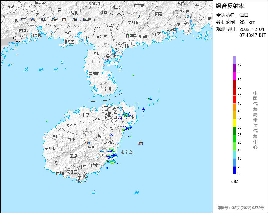
Task: Click the 廉江市 map label
Action: coord(102,37)
